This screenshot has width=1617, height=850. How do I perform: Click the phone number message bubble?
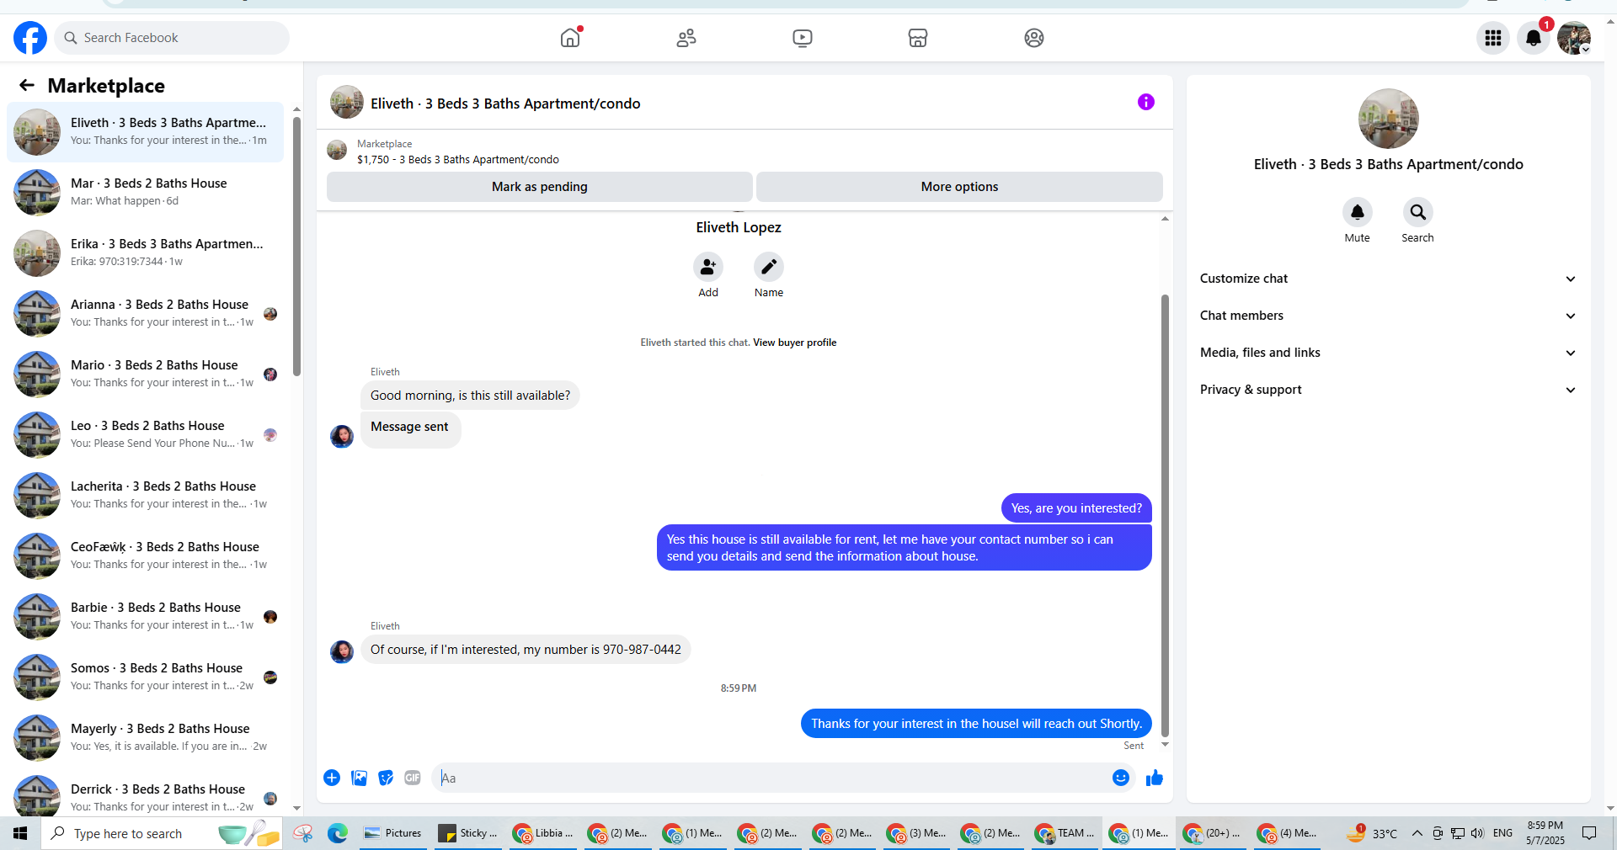[526, 650]
